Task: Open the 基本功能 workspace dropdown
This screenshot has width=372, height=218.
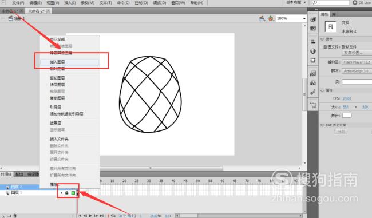Action: tap(296, 2)
